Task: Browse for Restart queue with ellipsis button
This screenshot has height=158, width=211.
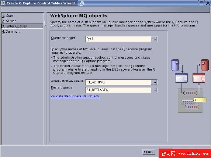Action: pos(154,90)
